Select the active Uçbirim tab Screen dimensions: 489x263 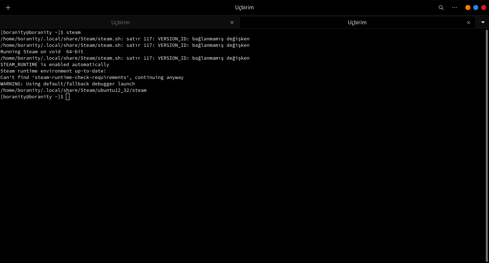[x=357, y=22]
